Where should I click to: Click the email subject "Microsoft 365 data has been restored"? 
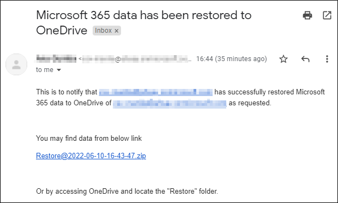click(135, 15)
